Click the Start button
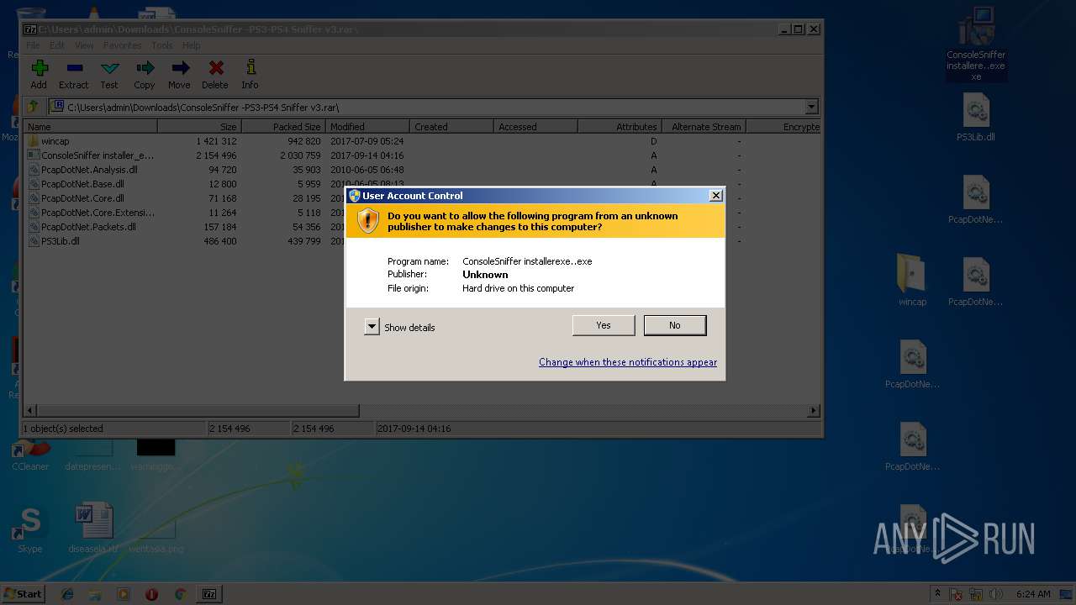Screen dimensions: 1076x605 [23, 594]
